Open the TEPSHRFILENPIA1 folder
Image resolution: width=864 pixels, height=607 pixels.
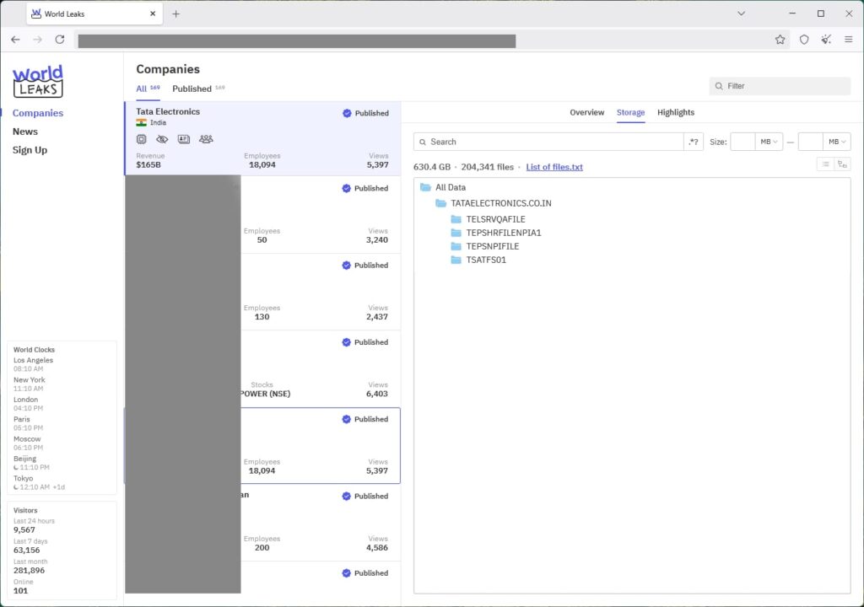click(496, 233)
